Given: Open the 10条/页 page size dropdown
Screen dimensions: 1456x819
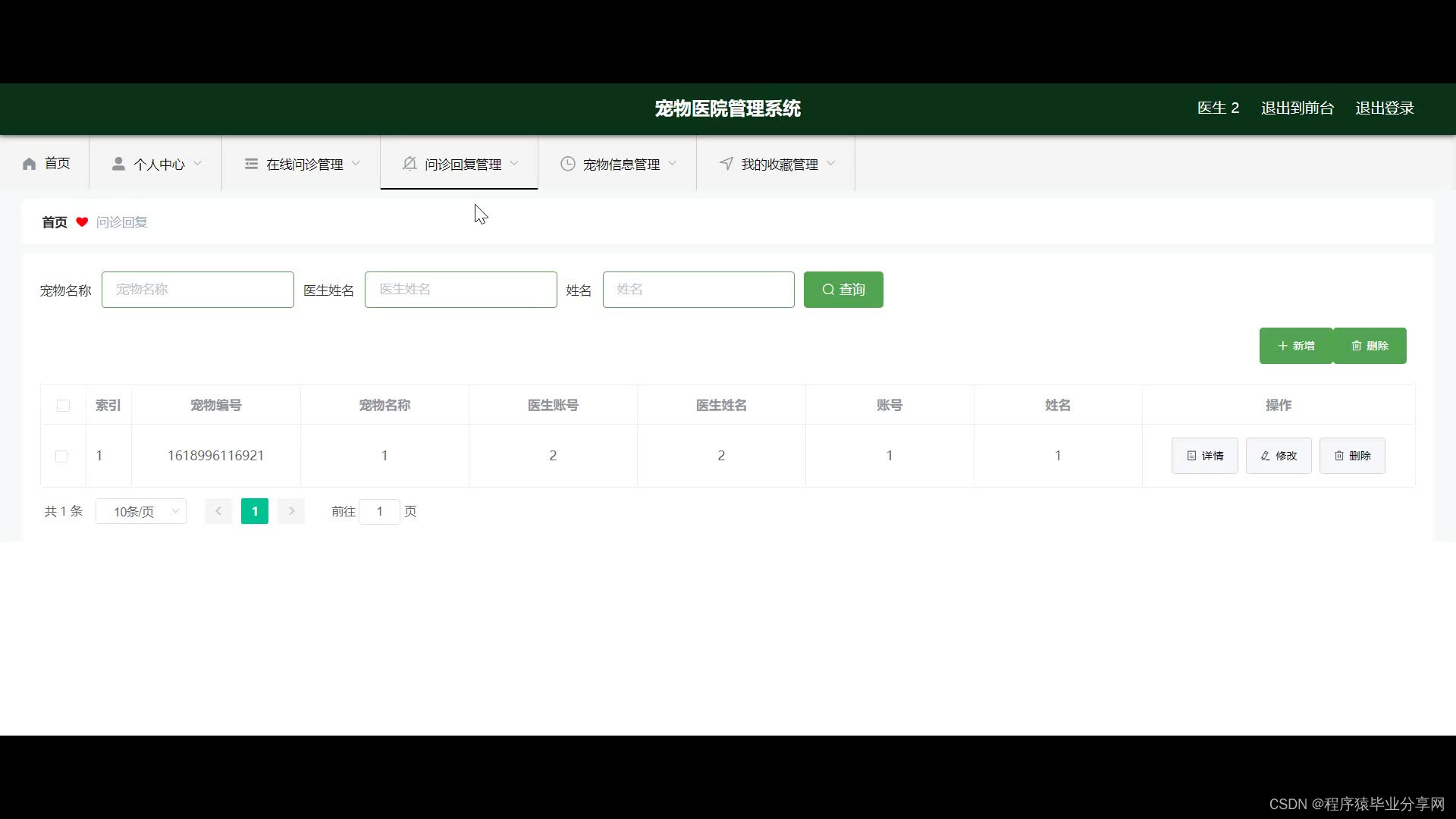Looking at the screenshot, I should [141, 511].
